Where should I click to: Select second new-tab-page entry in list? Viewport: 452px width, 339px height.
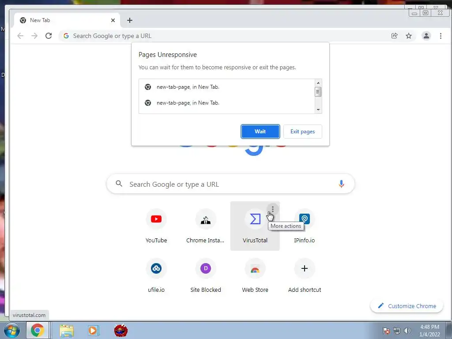pyautogui.click(x=226, y=102)
